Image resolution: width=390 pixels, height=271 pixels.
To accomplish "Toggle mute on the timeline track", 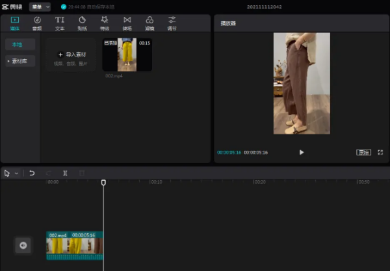I will (x=23, y=245).
